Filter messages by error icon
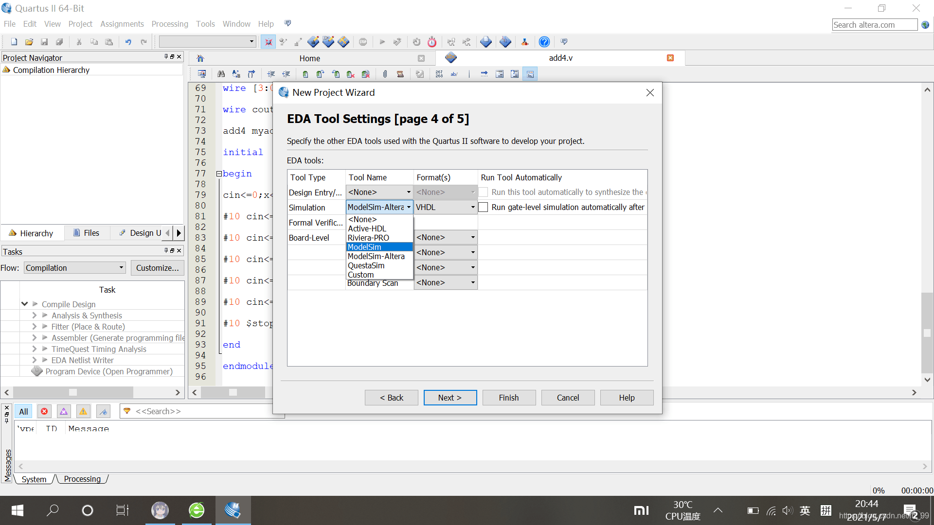Image resolution: width=934 pixels, height=525 pixels. pos(44,411)
